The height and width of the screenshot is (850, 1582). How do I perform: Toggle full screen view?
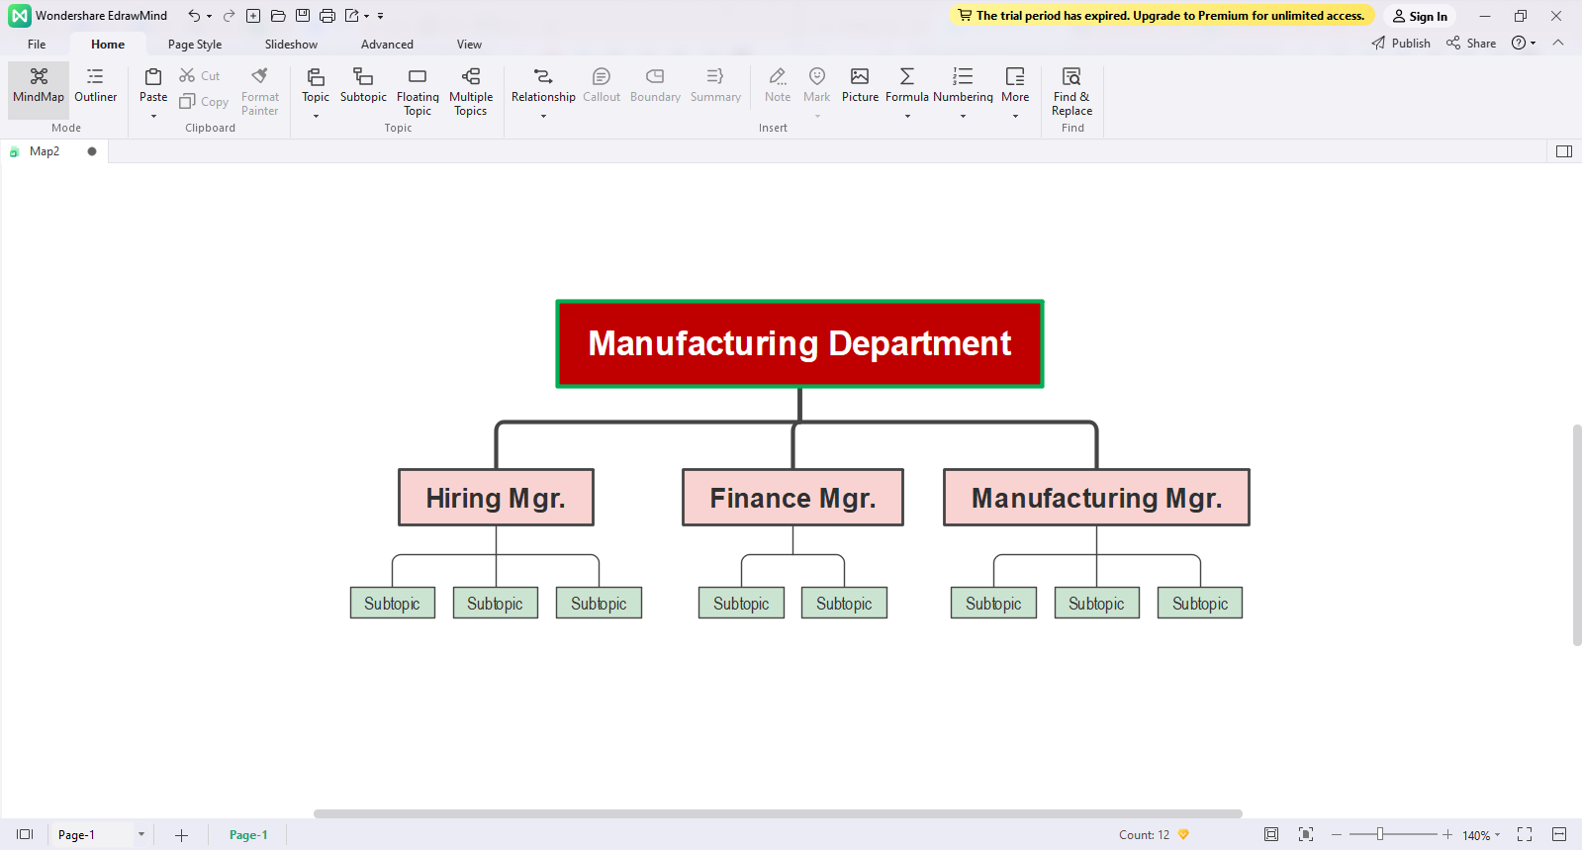[x=1525, y=835]
